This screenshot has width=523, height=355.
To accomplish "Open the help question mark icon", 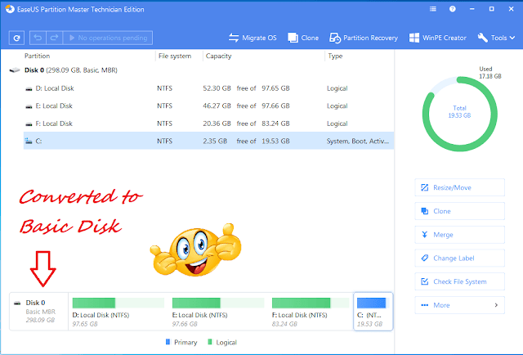I will pos(452,9).
